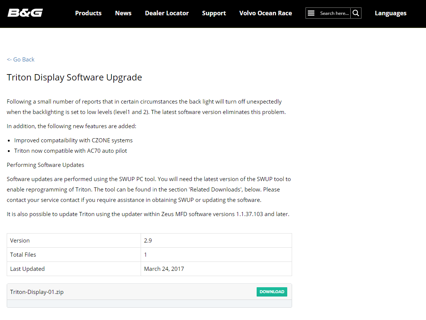The height and width of the screenshot is (320, 426).
Task: Focus the Search here field
Action: 334,13
